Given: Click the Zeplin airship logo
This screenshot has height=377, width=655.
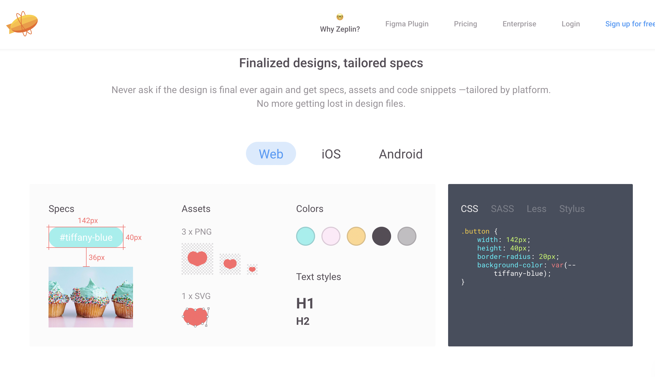Looking at the screenshot, I should pos(22,24).
